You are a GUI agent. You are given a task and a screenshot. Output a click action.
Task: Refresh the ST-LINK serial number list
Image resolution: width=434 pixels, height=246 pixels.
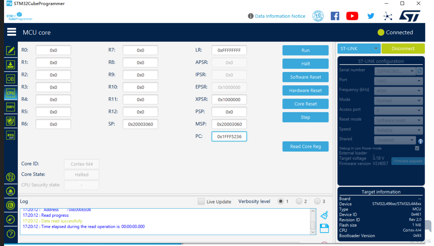pos(420,71)
